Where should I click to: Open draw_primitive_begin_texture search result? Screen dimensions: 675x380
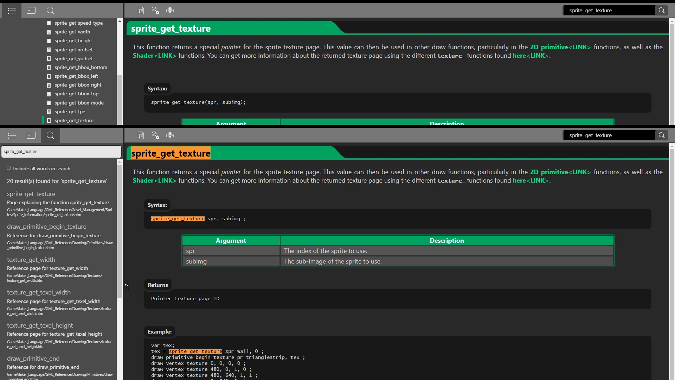tap(46, 227)
